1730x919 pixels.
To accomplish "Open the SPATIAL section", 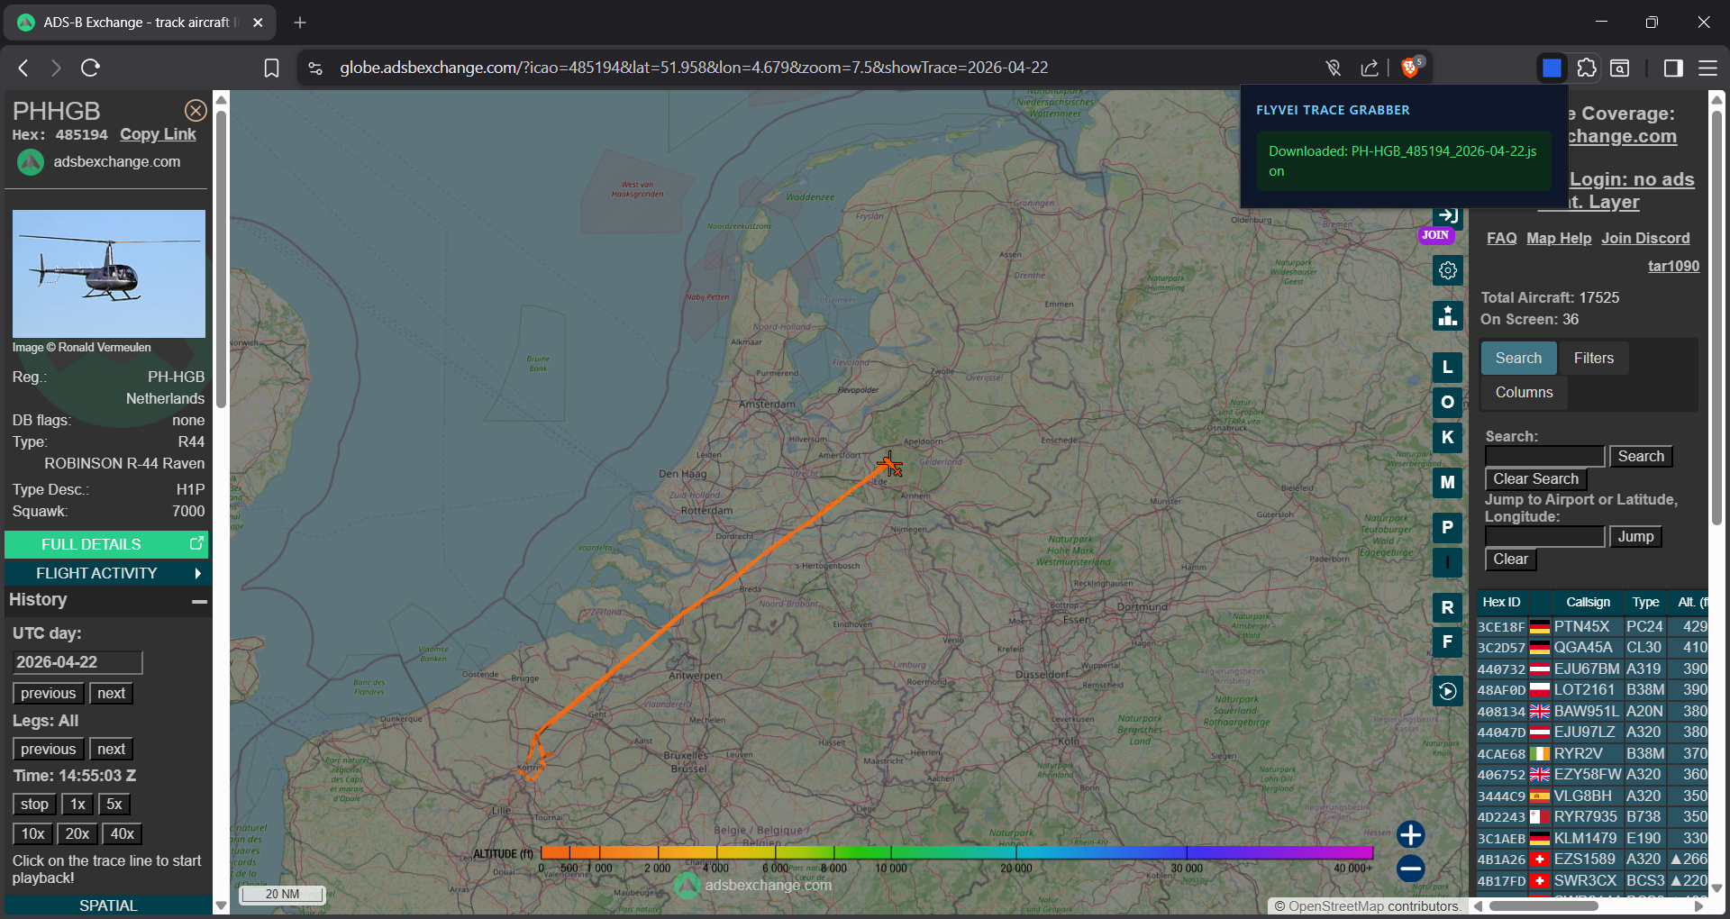I will [x=108, y=905].
